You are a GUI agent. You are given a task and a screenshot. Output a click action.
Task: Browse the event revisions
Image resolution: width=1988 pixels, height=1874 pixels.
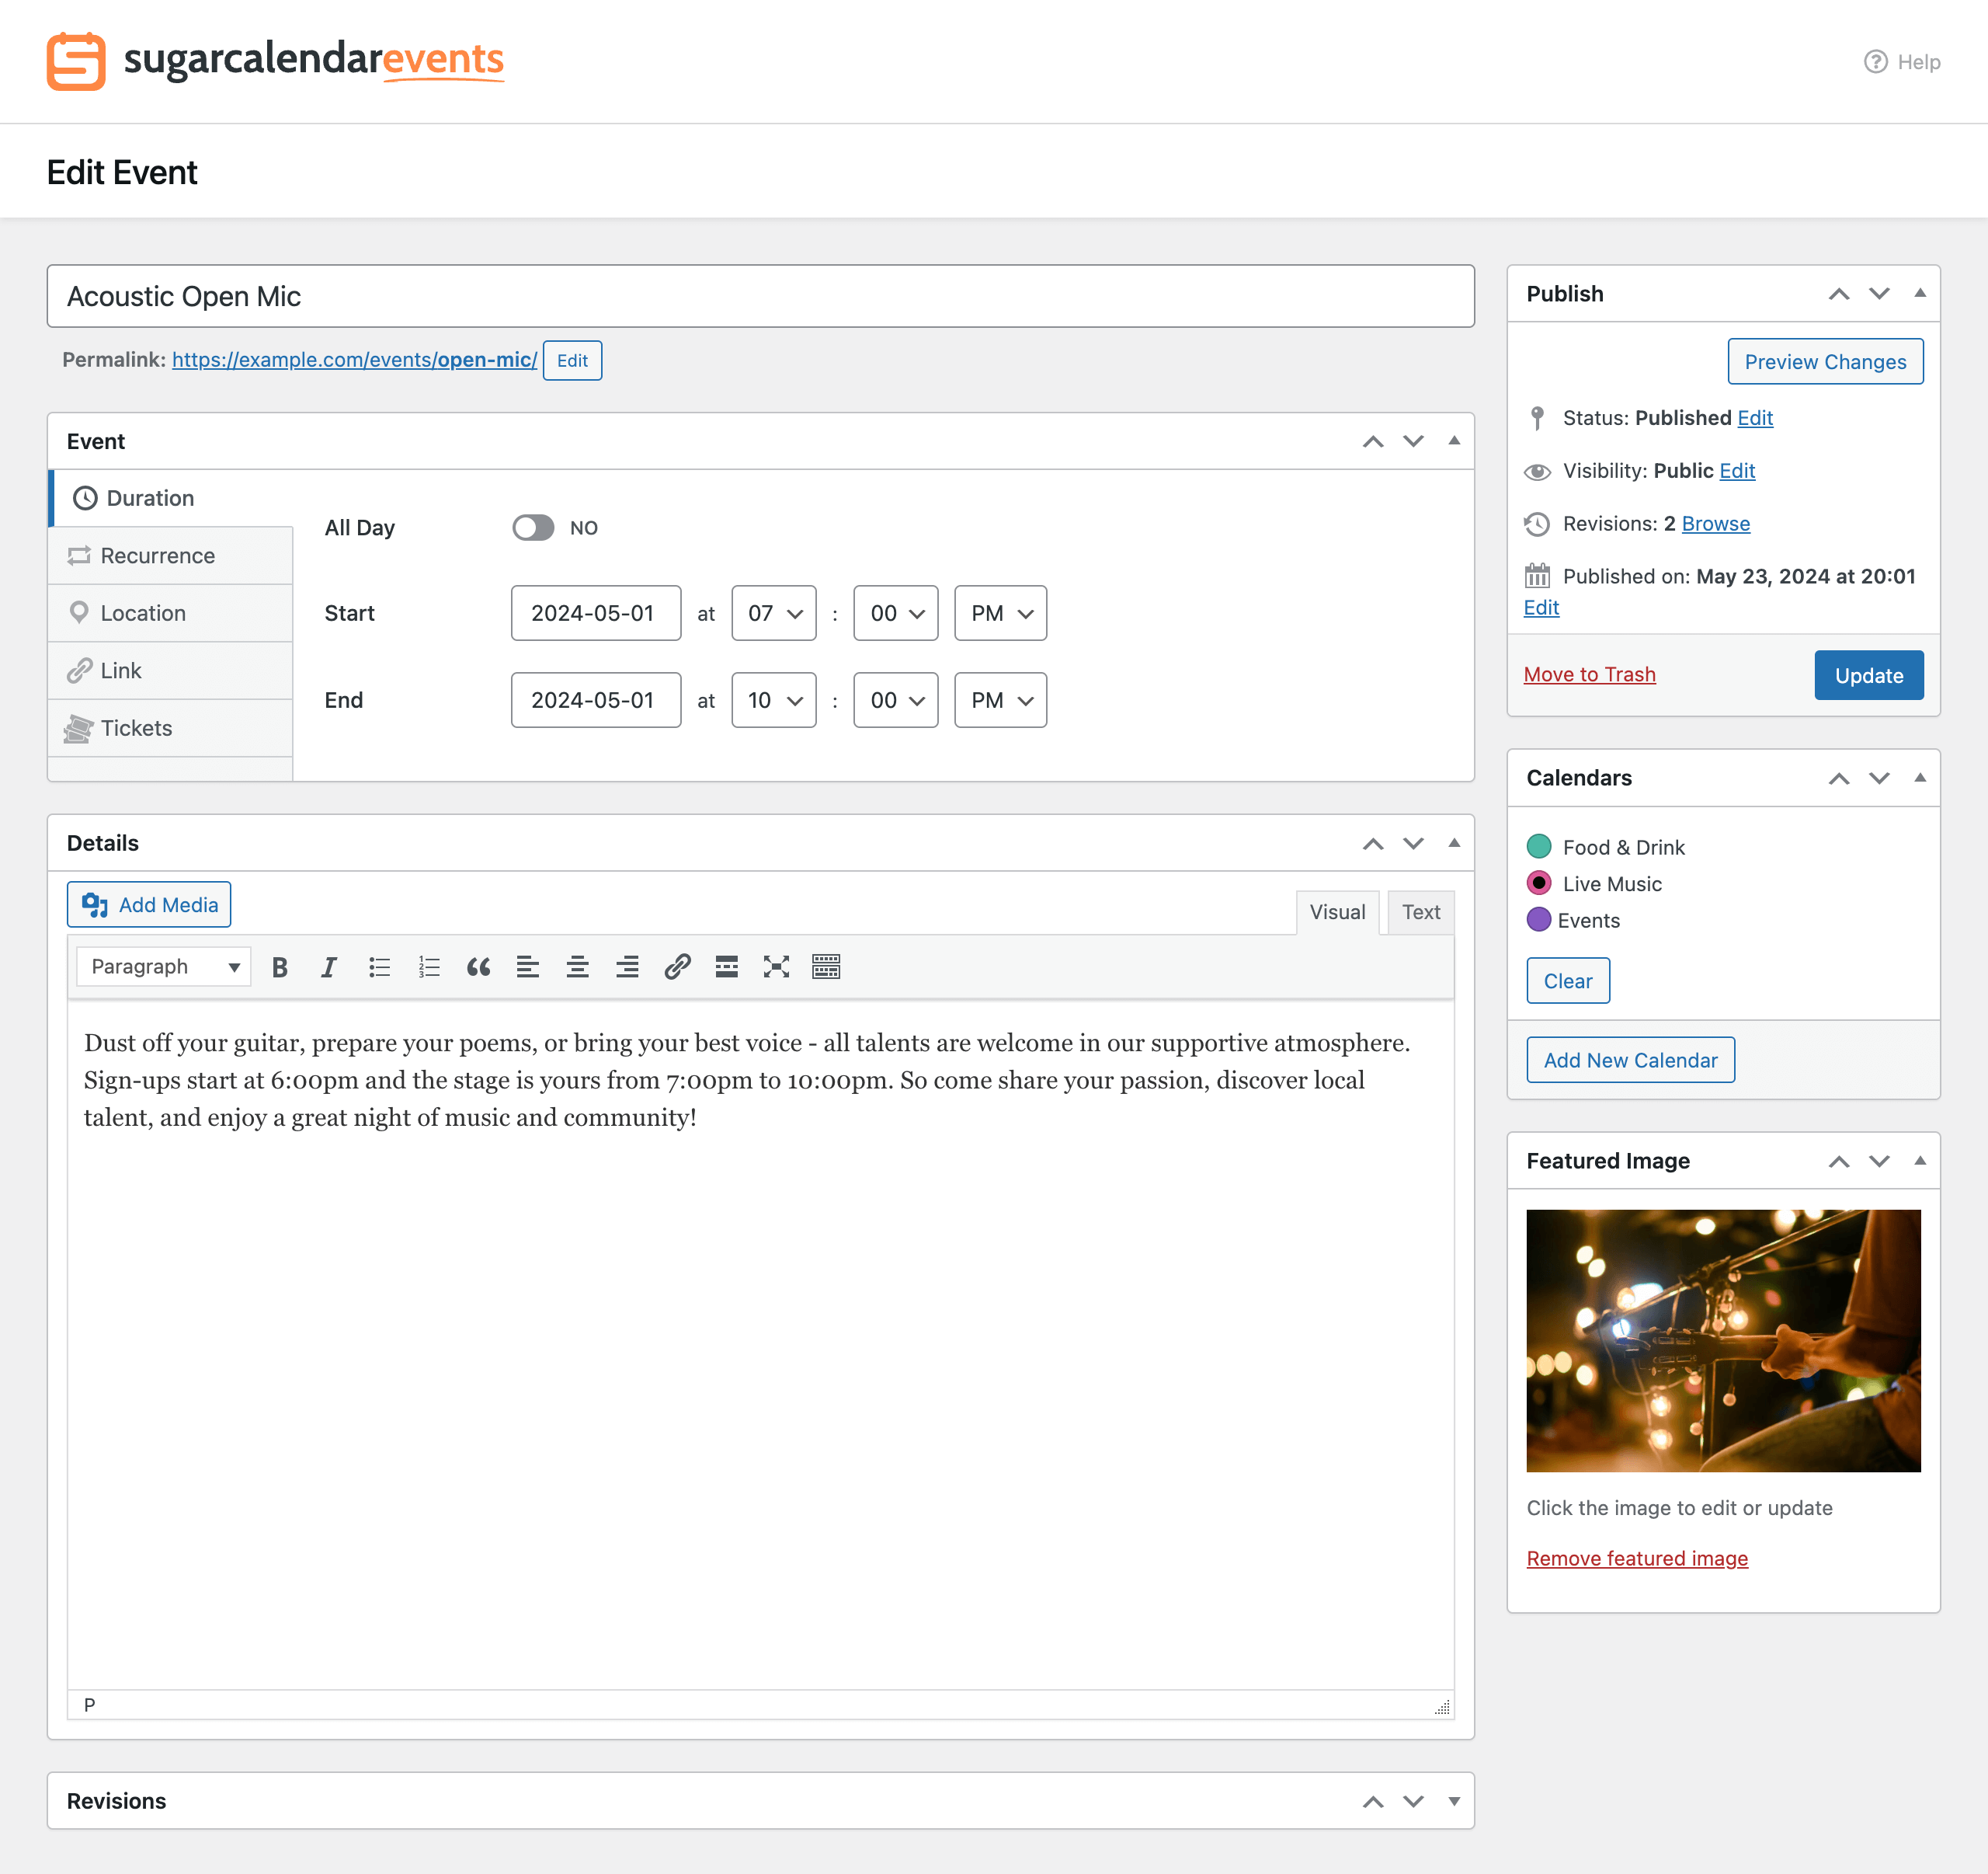coord(1716,524)
